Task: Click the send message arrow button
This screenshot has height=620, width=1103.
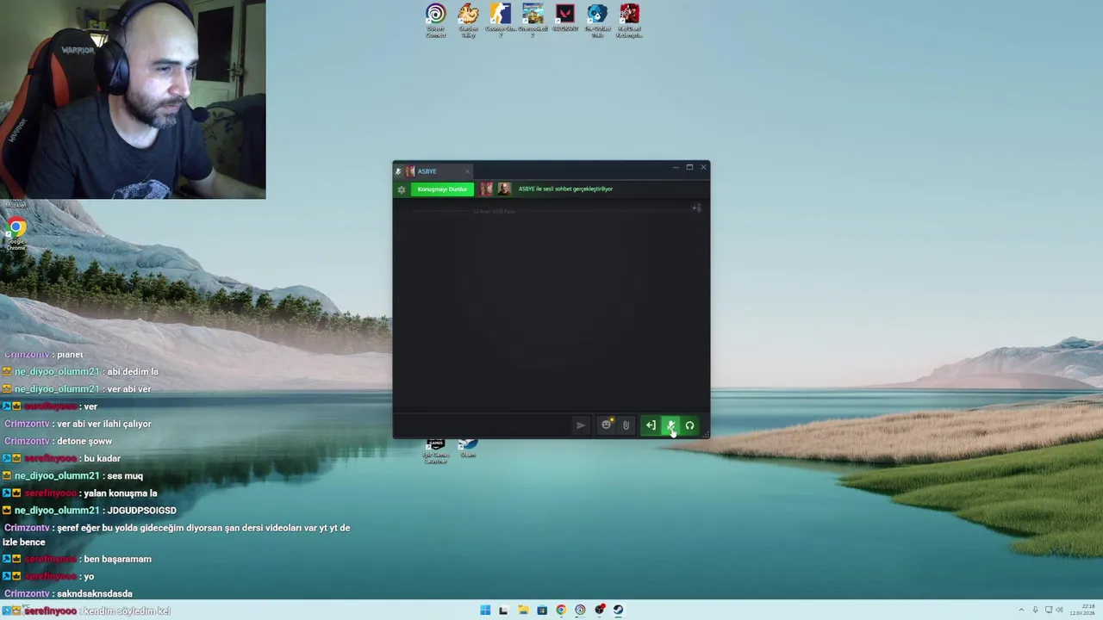Action: coord(581,425)
